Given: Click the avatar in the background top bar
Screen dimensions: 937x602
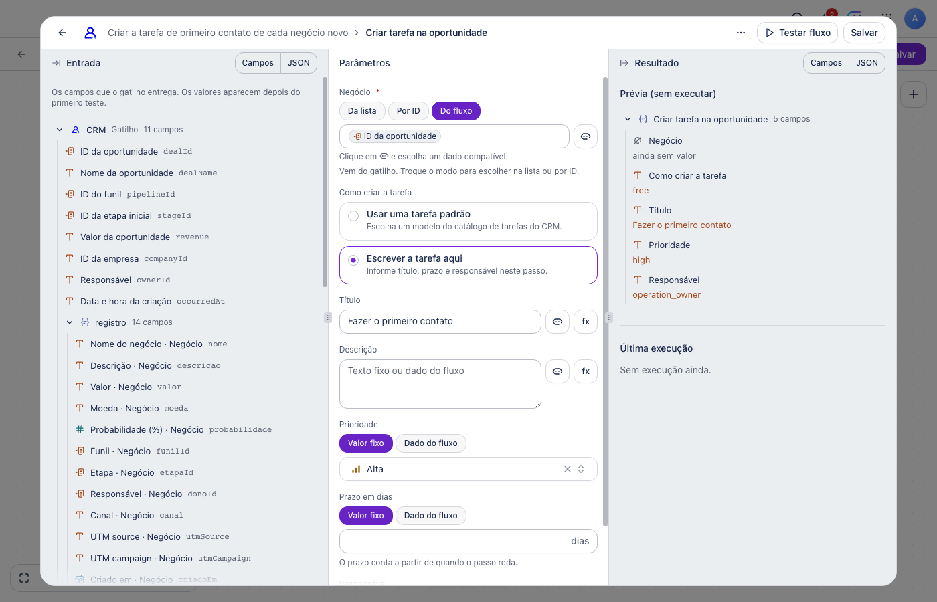Looking at the screenshot, I should click(915, 19).
